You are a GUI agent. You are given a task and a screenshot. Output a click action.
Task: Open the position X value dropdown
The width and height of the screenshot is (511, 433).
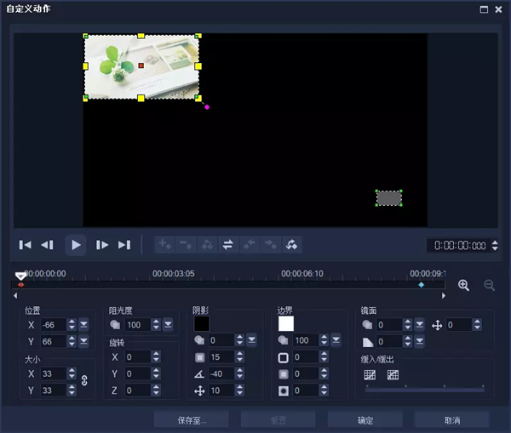[x=83, y=324]
